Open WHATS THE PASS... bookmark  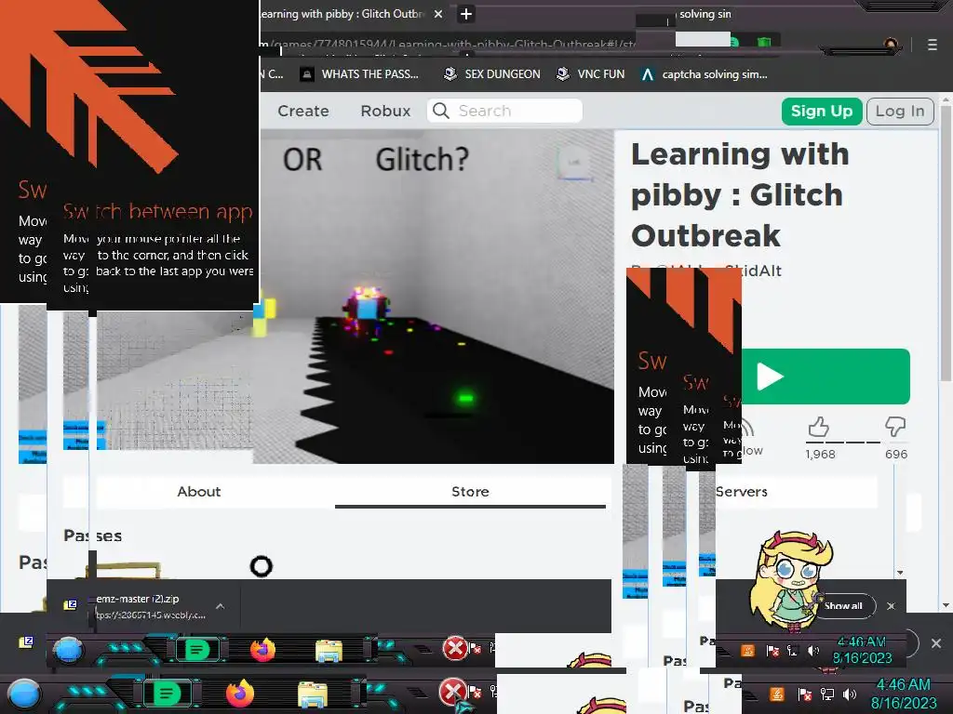(x=360, y=74)
